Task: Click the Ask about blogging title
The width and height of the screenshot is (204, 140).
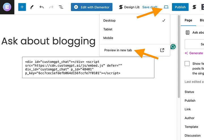Action: [48, 41]
